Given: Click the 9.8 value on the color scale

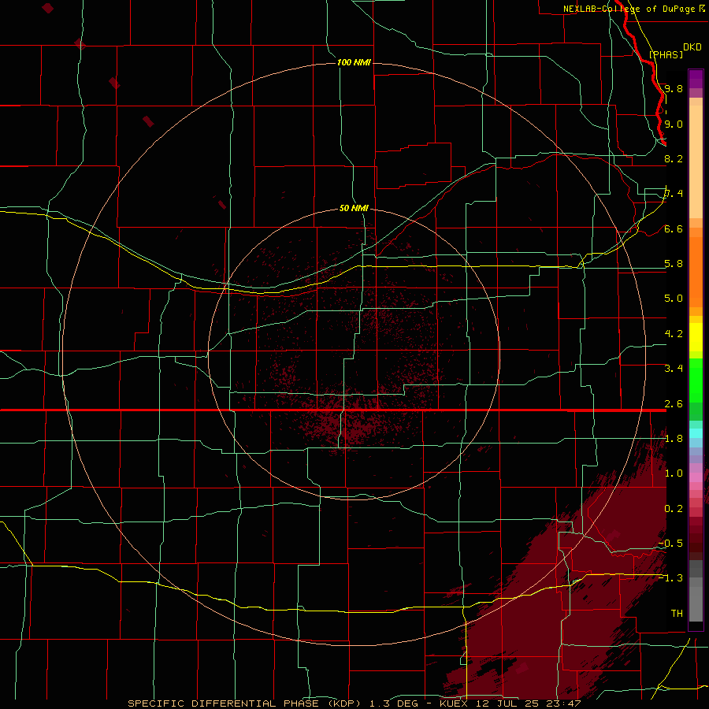Looking at the screenshot, I should tap(674, 88).
